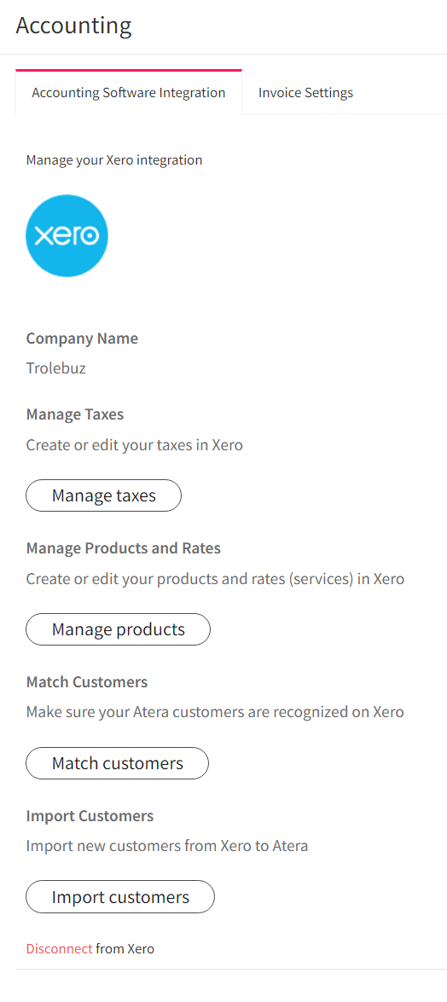Click the Match Customers section heading
The height and width of the screenshot is (1002, 447).
[x=87, y=682]
